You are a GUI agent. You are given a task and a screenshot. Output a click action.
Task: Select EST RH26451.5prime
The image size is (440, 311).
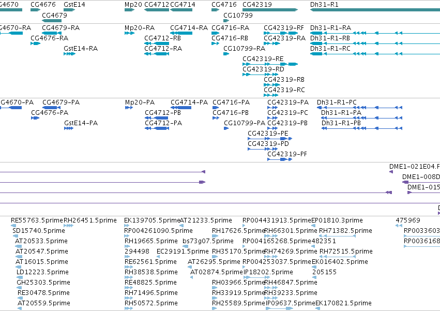tap(68, 226)
